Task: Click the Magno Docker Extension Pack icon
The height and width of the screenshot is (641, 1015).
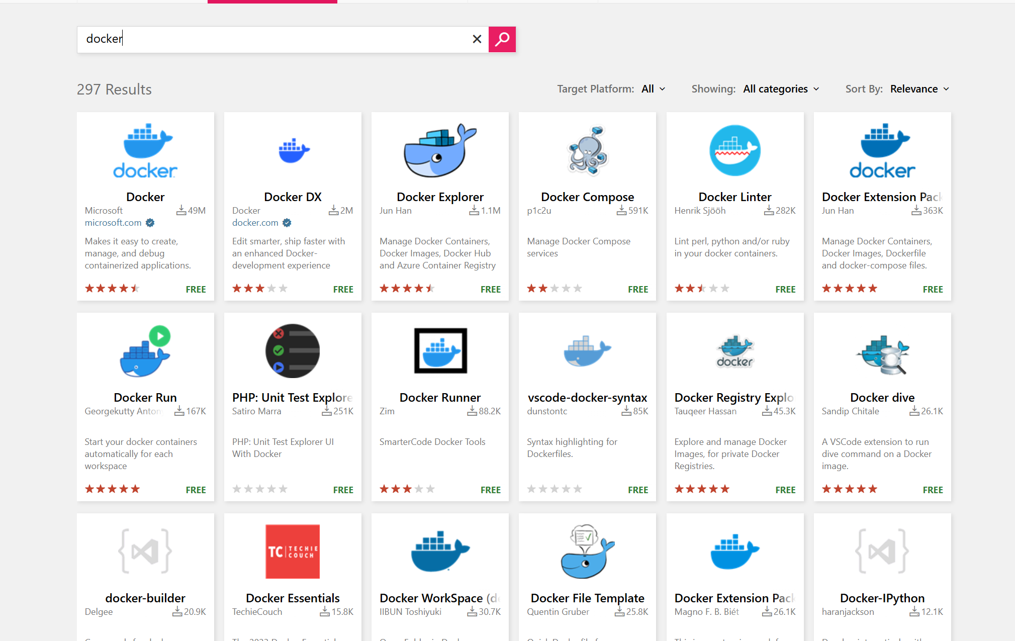Action: [734, 552]
